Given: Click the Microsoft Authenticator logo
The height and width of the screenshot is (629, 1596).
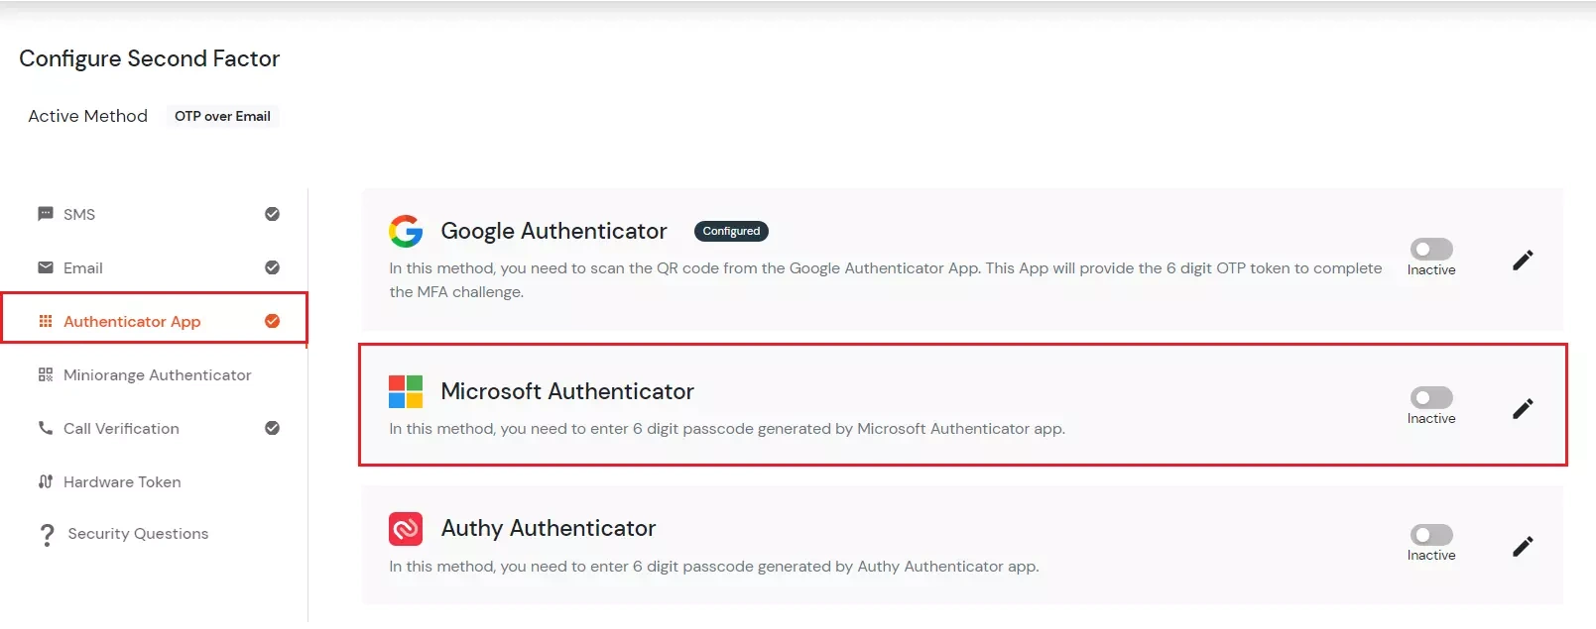Looking at the screenshot, I should 405,390.
